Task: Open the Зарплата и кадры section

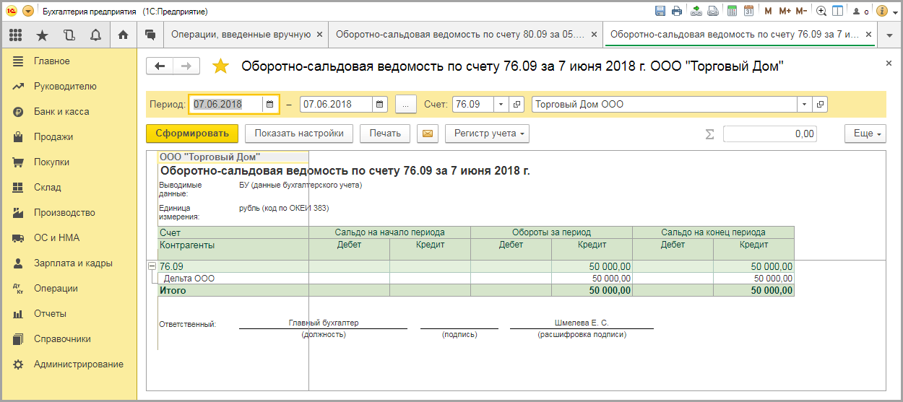Action: tap(68, 263)
